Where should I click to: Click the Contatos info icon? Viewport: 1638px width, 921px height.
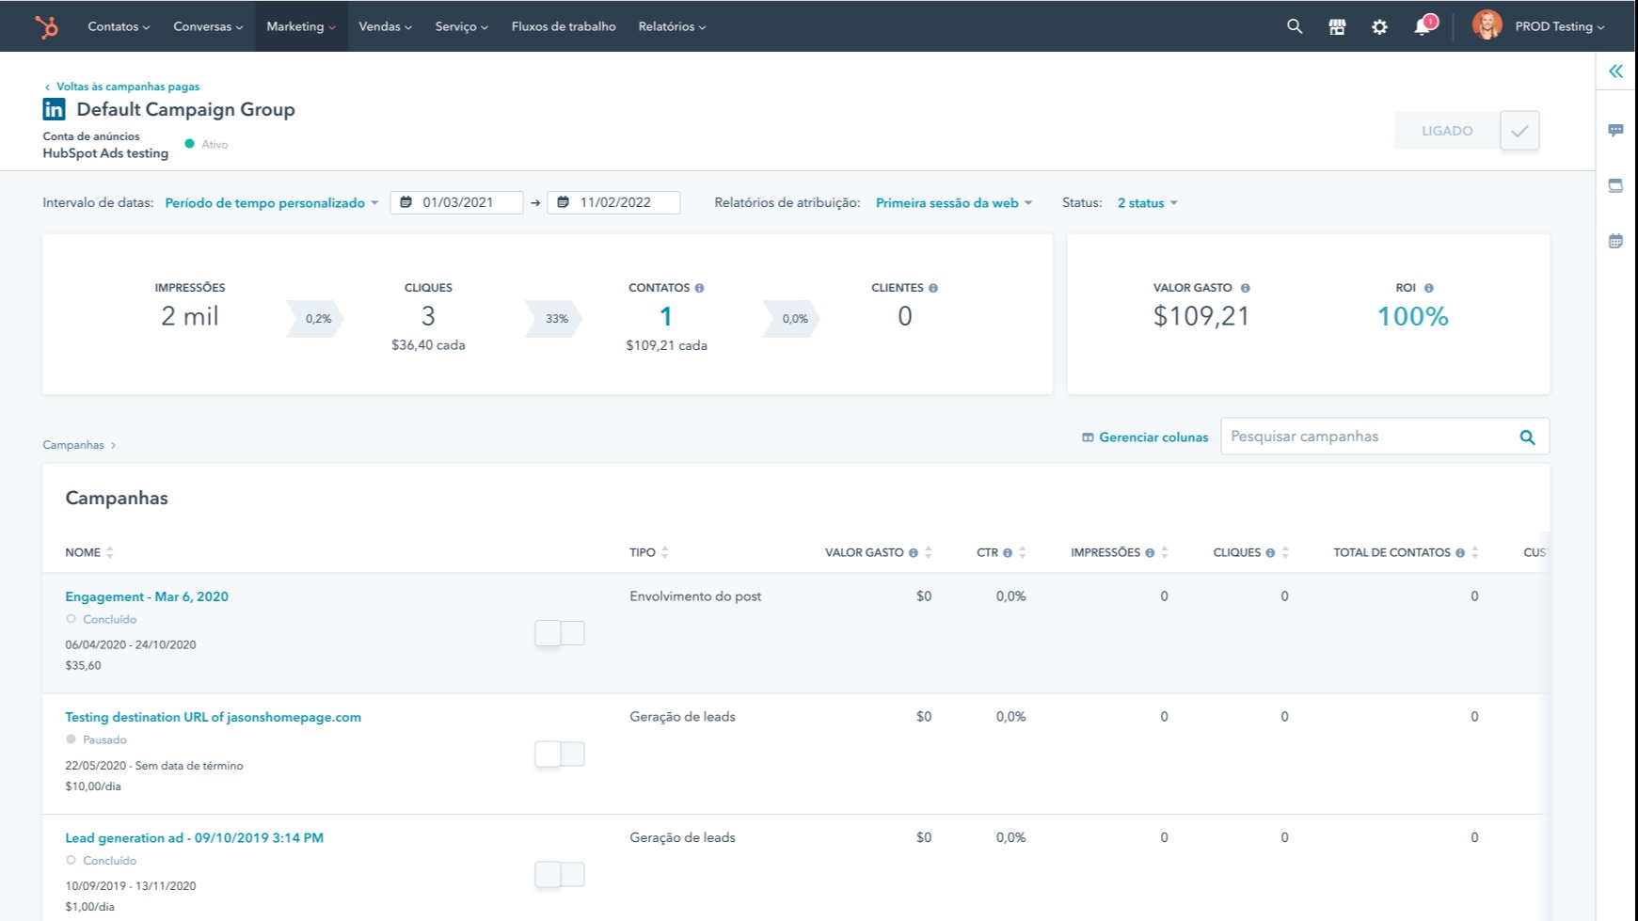click(x=699, y=288)
